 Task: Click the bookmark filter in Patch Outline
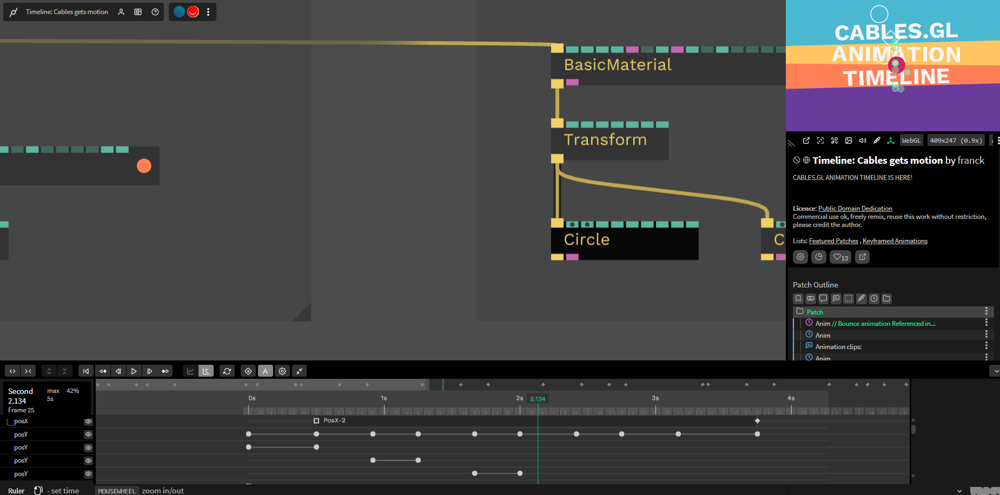(x=798, y=298)
